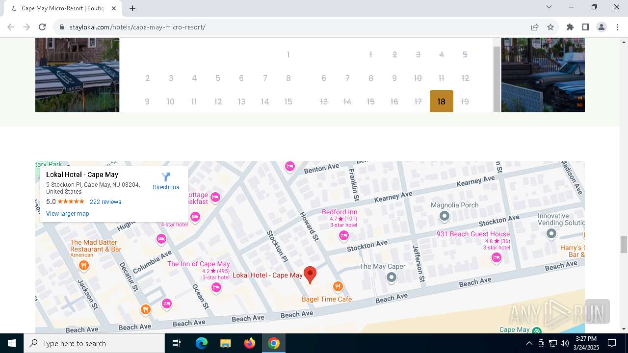
Task: Click the calendar panel scrollbar
Action: (497, 78)
